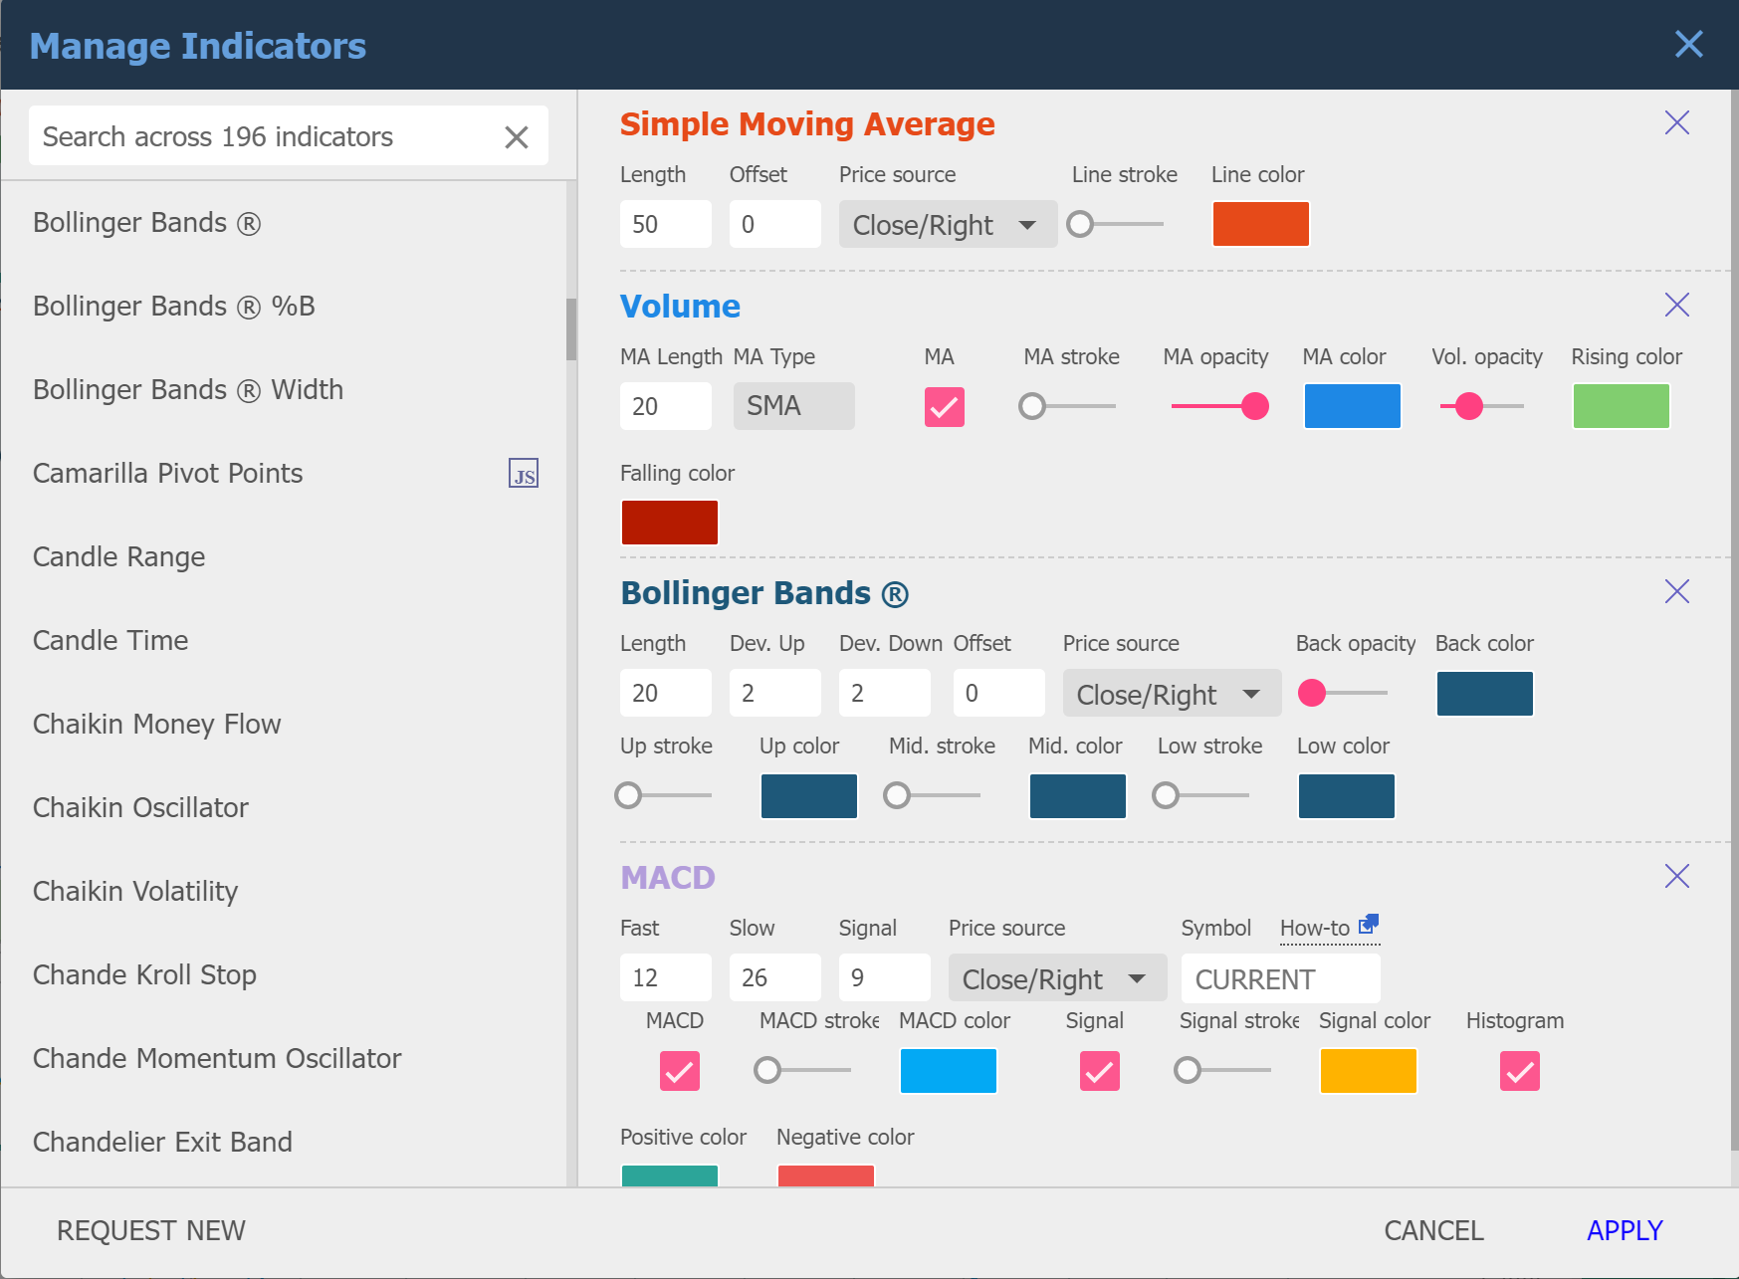Open the SMA Line color swatch
The width and height of the screenshot is (1739, 1279).
pos(1260,224)
